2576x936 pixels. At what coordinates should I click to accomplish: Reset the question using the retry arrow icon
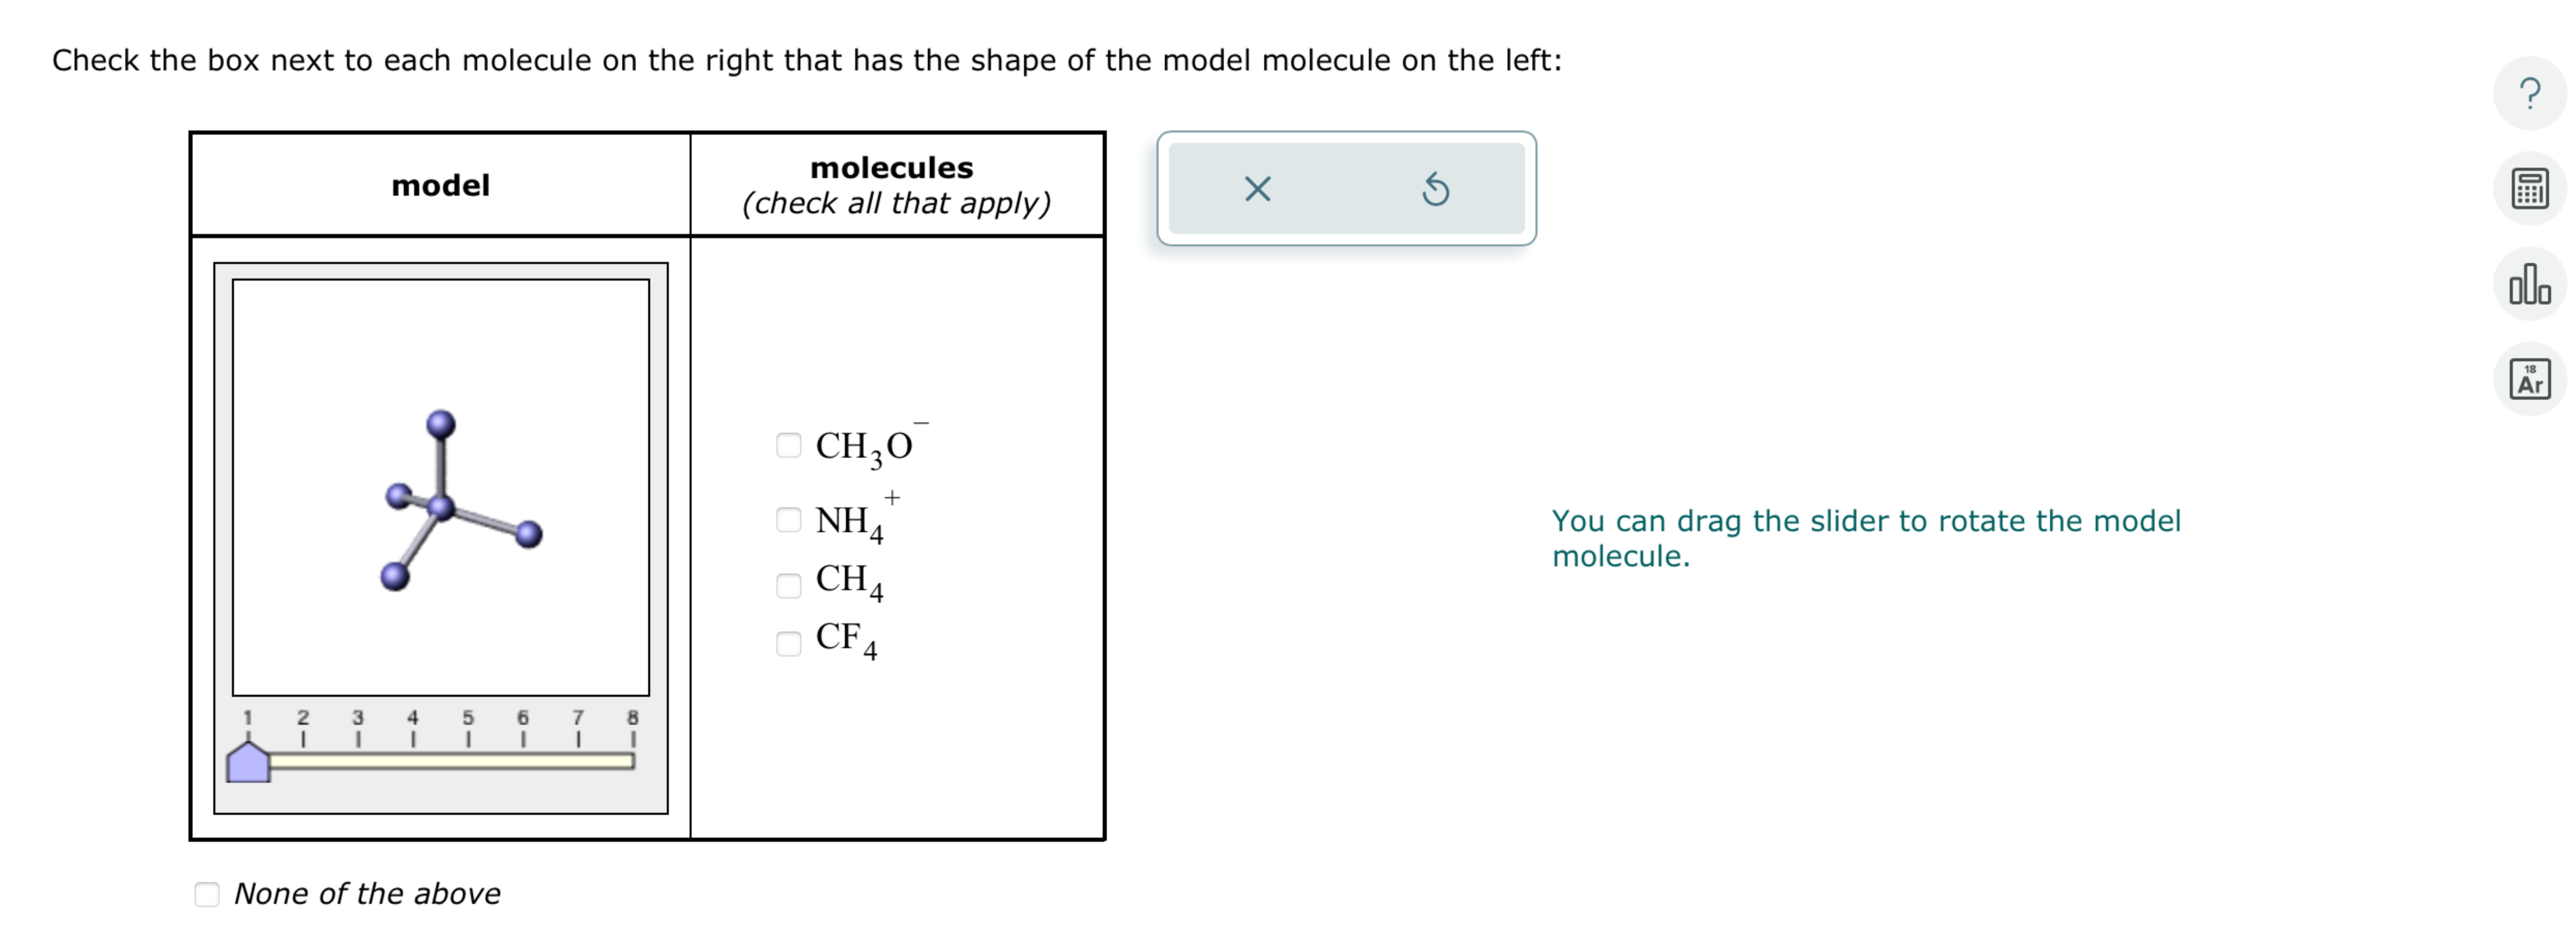1437,189
